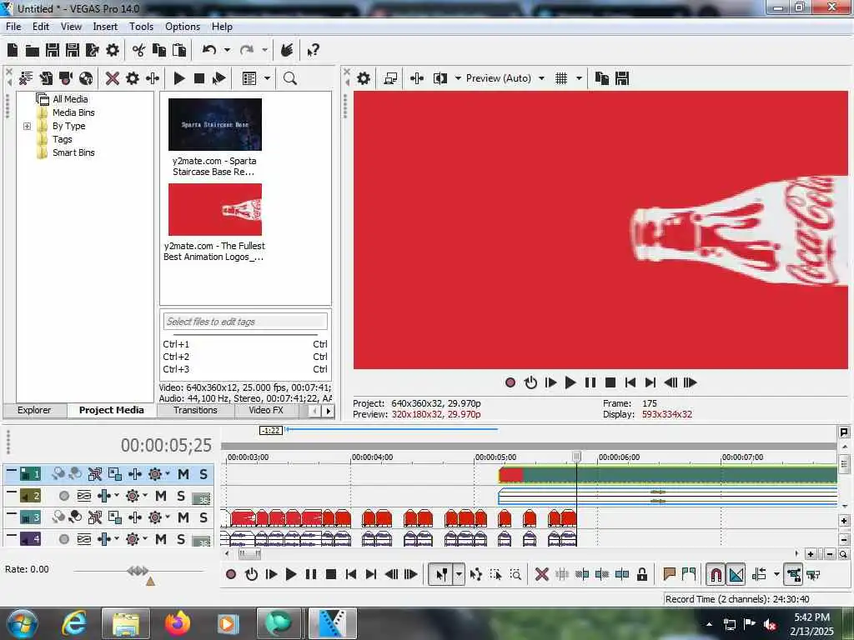Toggle preview on external monitor icon
This screenshot has width=854, height=640.
click(x=390, y=78)
